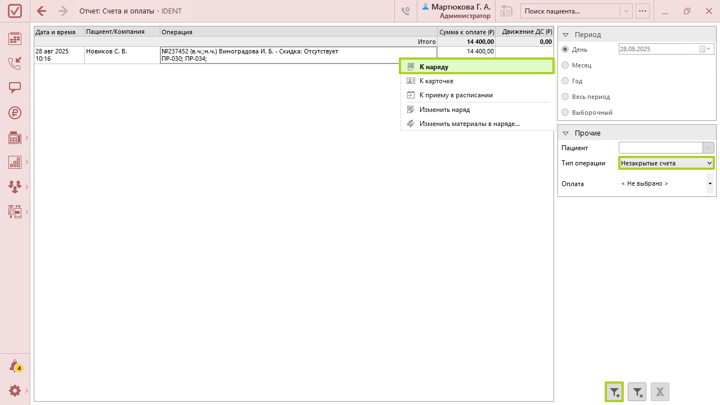Screen dimensions: 720x405
Task: Select the №237452 operation cell
Action: [x=299, y=55]
